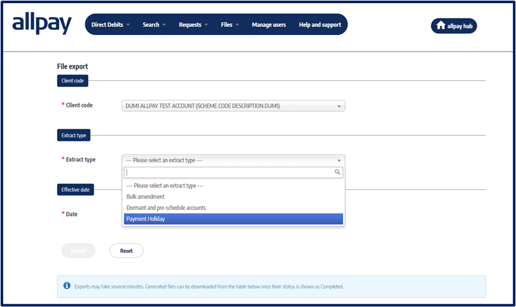516x307 pixels.
Task: Go to the allpay hub button
Action: pos(454,25)
